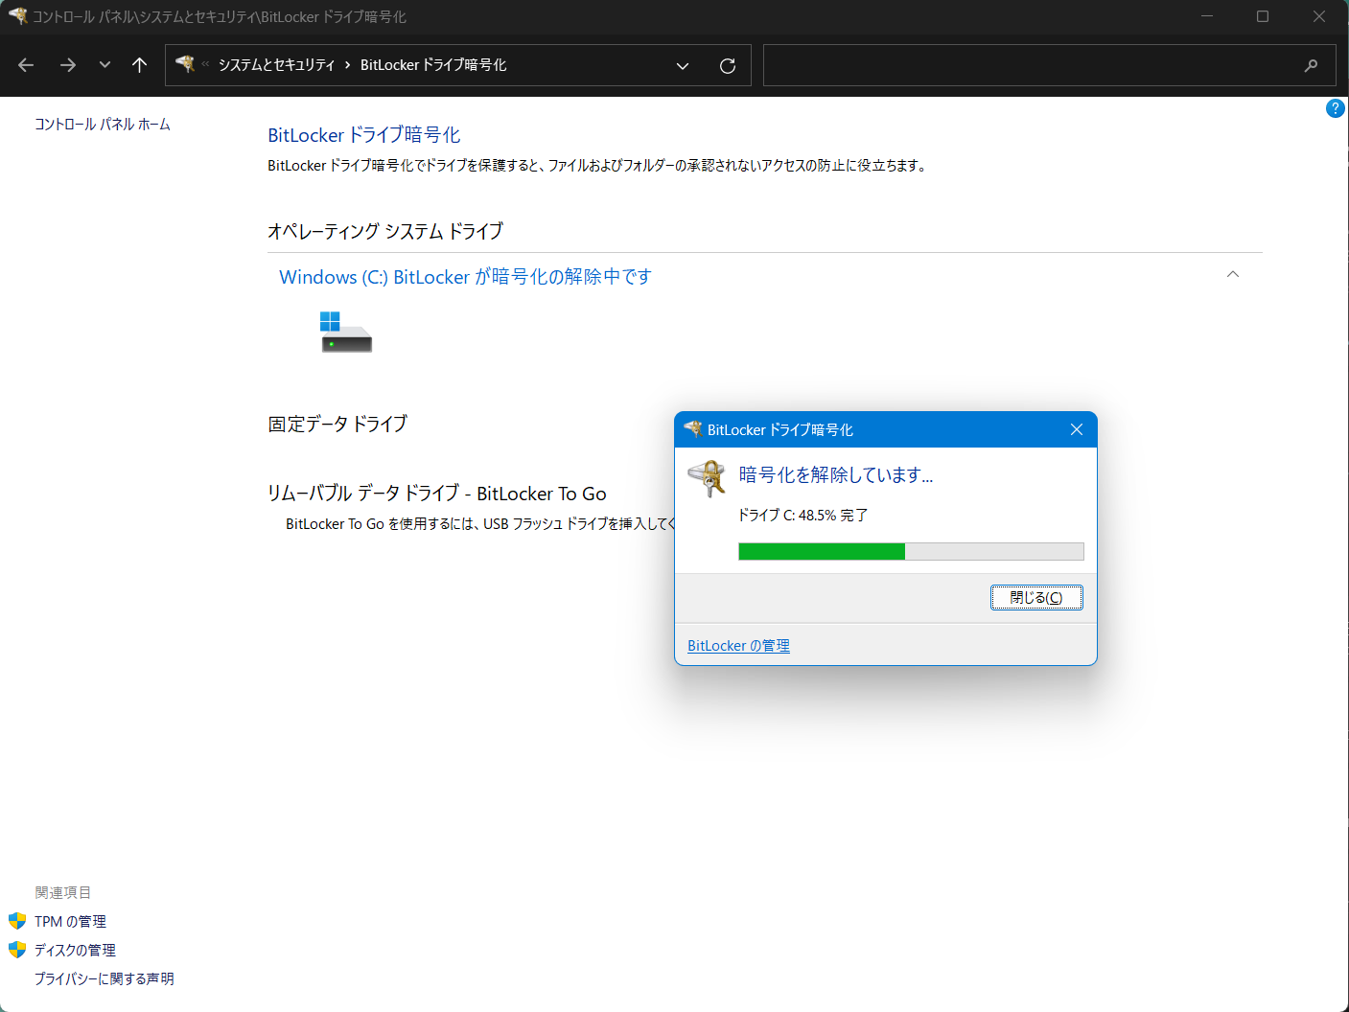Viewport: 1349px width, 1012px height.
Task: Open TPM の管理
Action: 70,922
